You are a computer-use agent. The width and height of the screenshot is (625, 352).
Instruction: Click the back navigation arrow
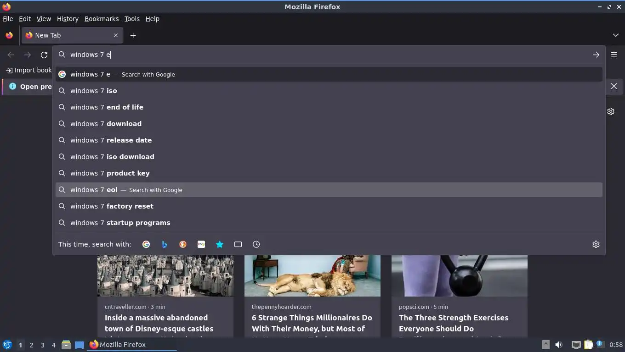(x=11, y=55)
